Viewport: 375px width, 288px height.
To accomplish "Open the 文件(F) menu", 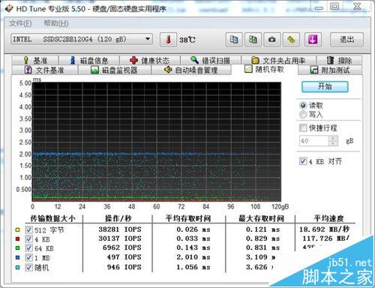I will [x=20, y=23].
